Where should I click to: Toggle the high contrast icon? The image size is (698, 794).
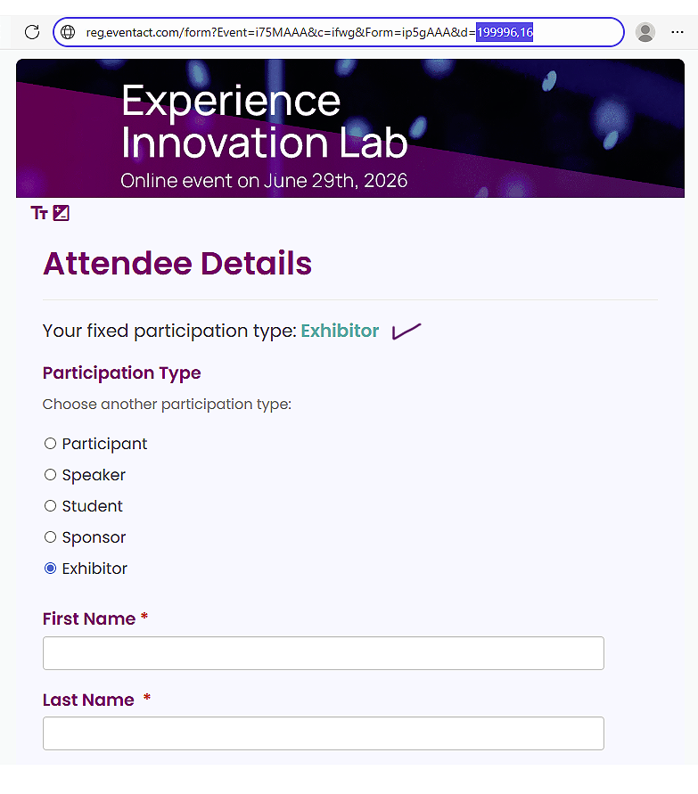coord(60,213)
